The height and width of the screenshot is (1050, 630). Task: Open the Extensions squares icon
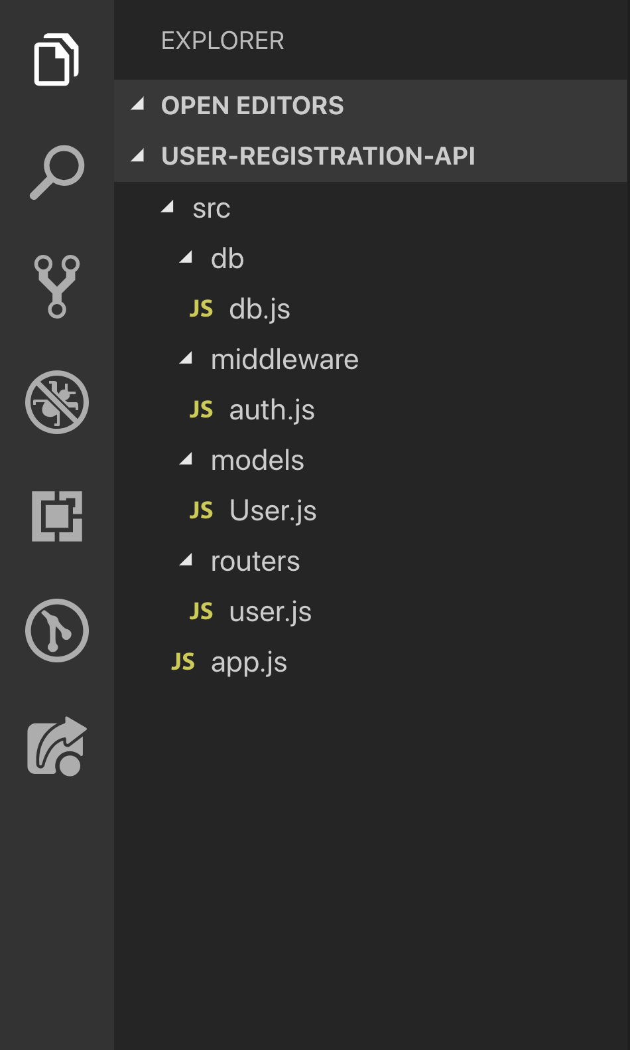point(57,516)
